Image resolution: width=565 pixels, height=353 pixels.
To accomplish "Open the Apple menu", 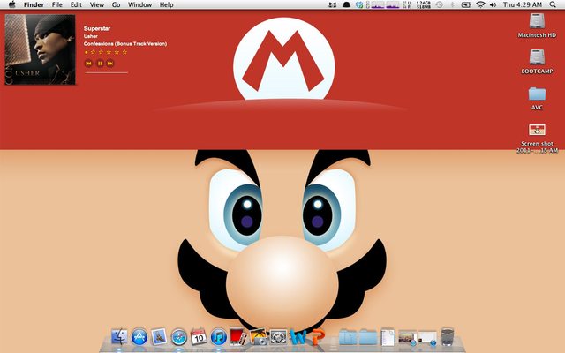I will click(11, 4).
